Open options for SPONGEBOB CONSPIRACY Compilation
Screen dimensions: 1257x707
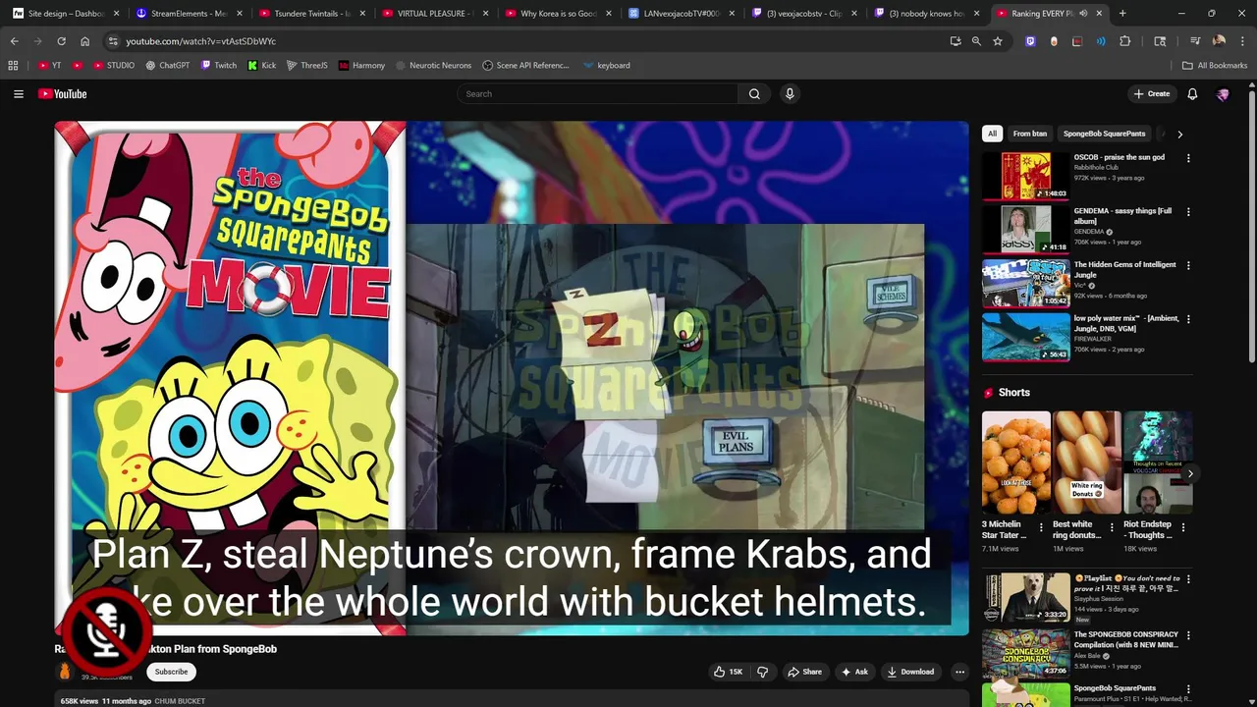(x=1188, y=635)
